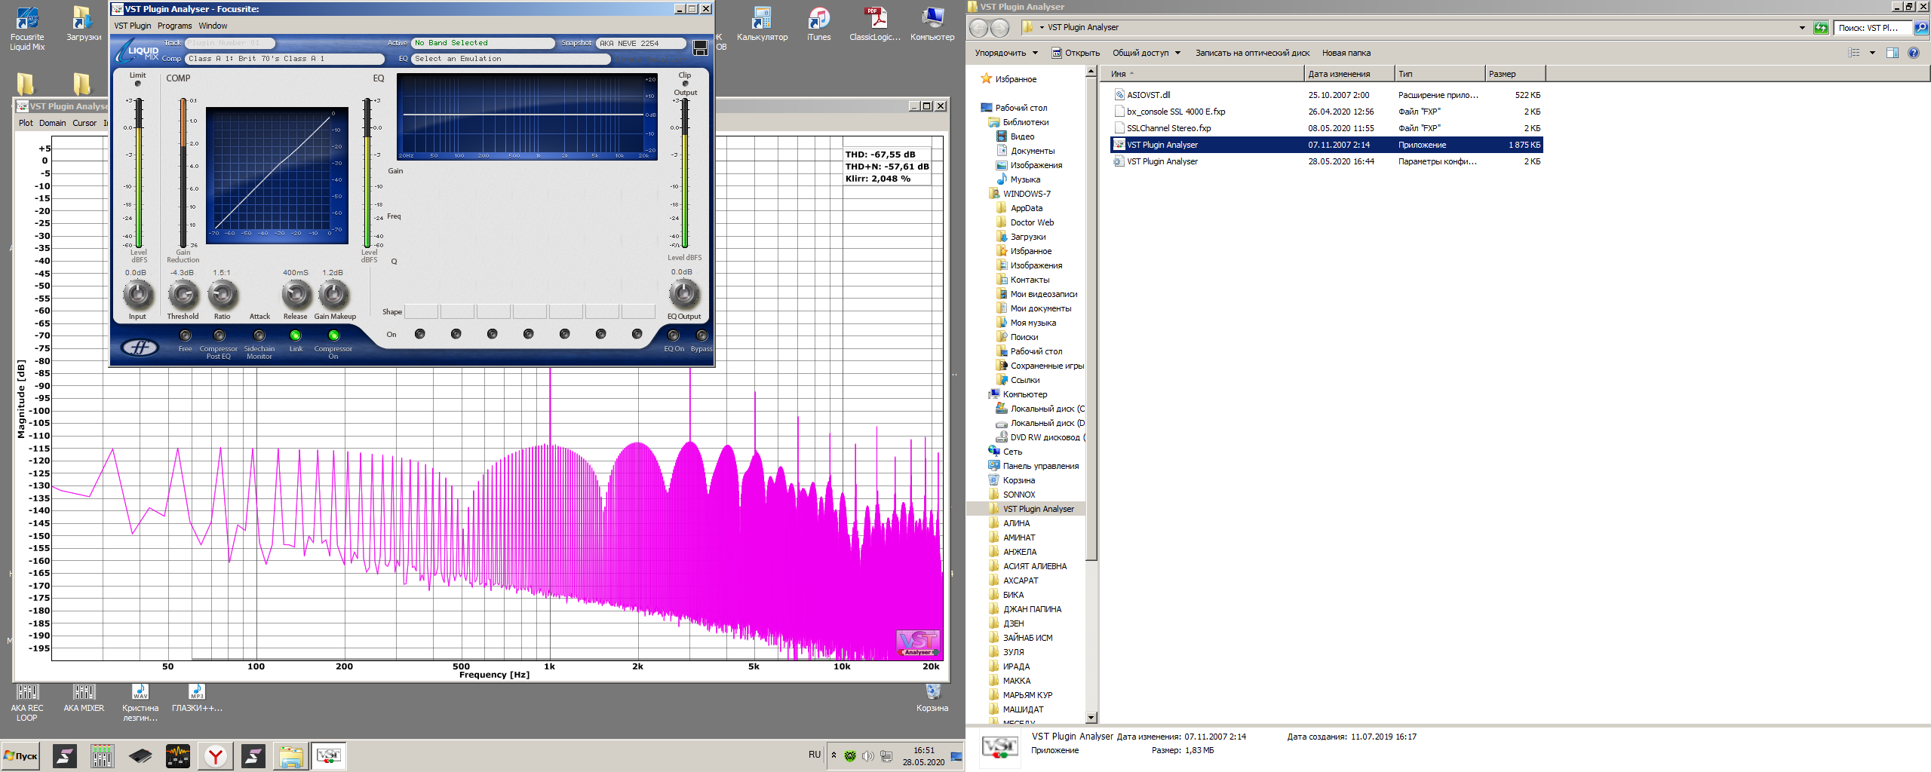This screenshot has width=1931, height=772.
Task: Toggle the Compressor On button
Action: 333,335
